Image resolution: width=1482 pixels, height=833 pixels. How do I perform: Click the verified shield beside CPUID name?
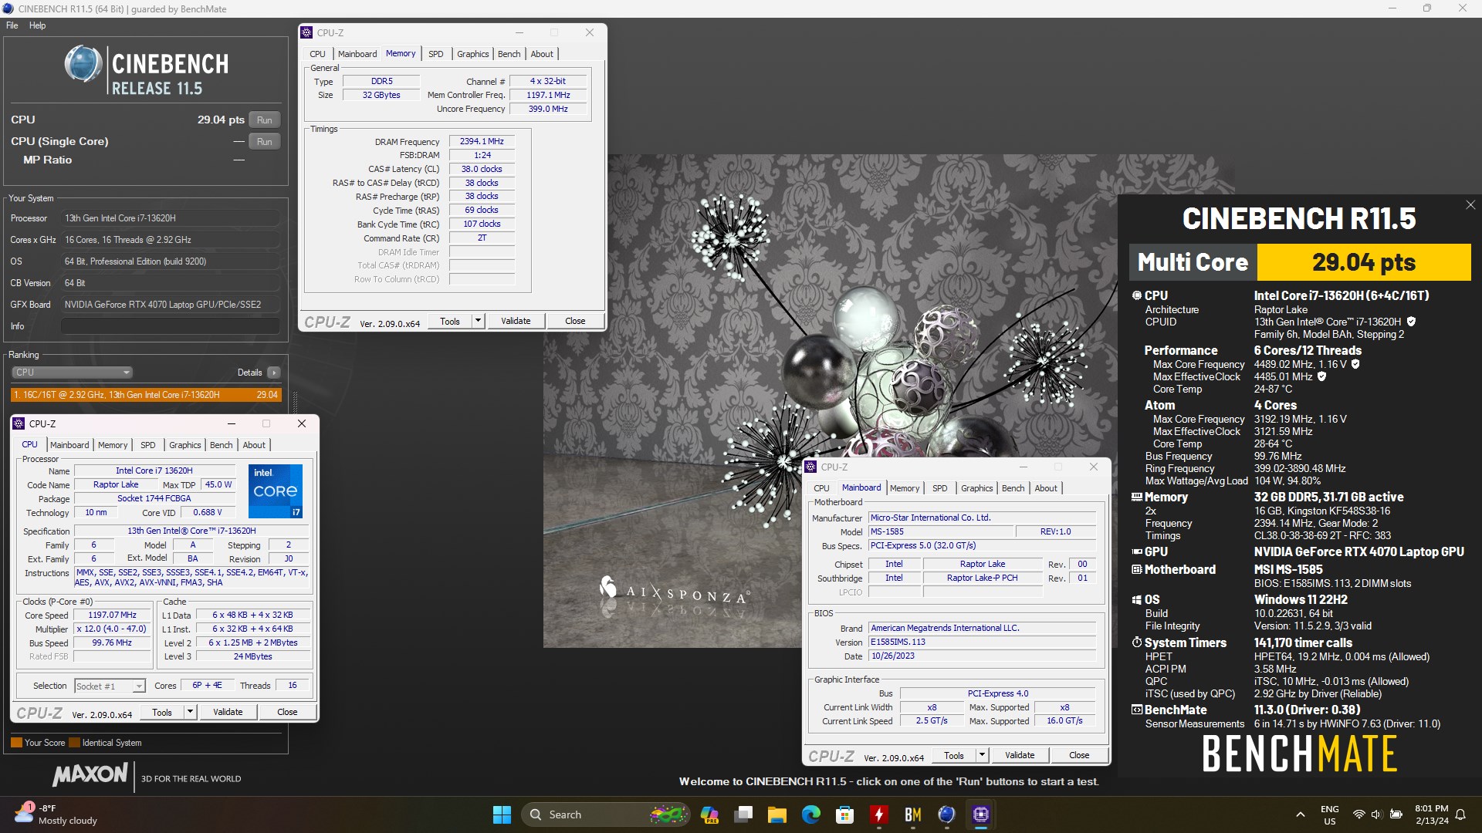tap(1412, 322)
